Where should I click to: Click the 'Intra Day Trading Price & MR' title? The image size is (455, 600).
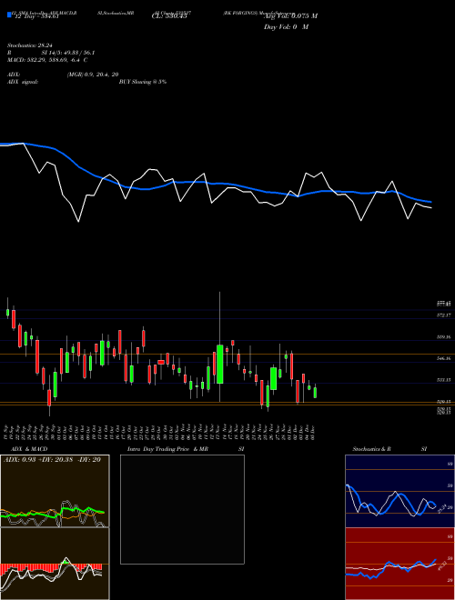point(167,449)
